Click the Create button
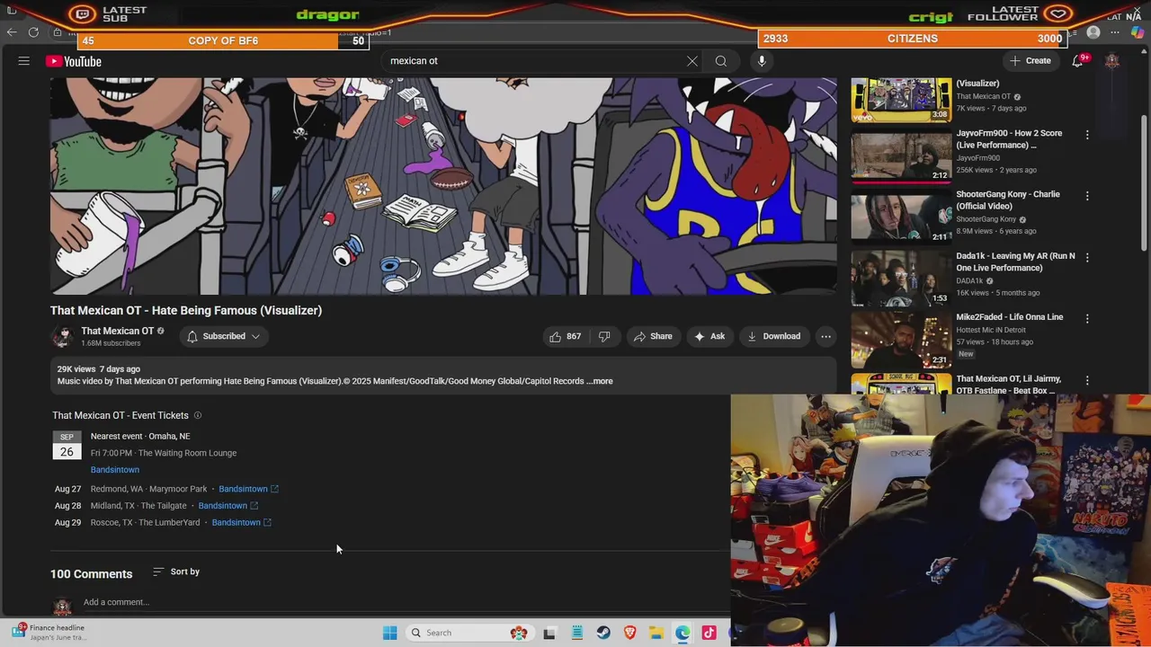1151x647 pixels. click(x=1031, y=61)
